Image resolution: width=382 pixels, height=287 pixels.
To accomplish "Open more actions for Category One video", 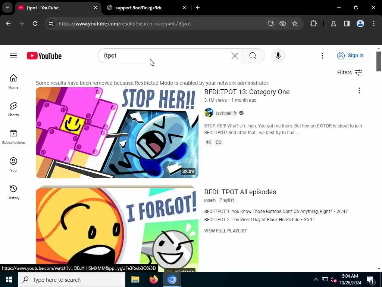I will click(359, 90).
